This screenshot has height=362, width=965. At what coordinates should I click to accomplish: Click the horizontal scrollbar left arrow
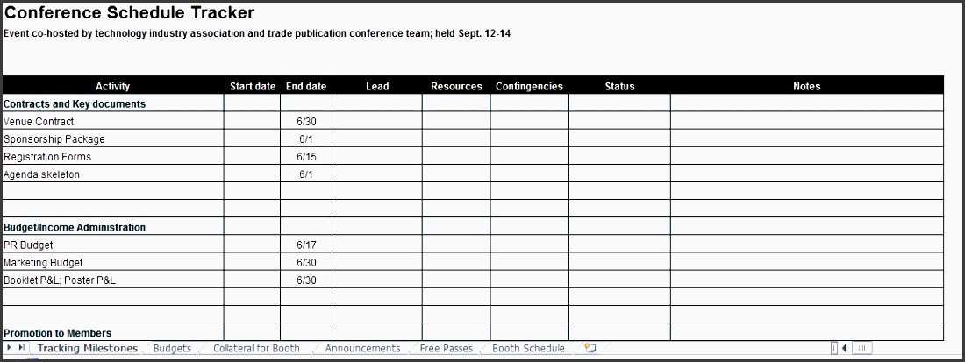[844, 348]
